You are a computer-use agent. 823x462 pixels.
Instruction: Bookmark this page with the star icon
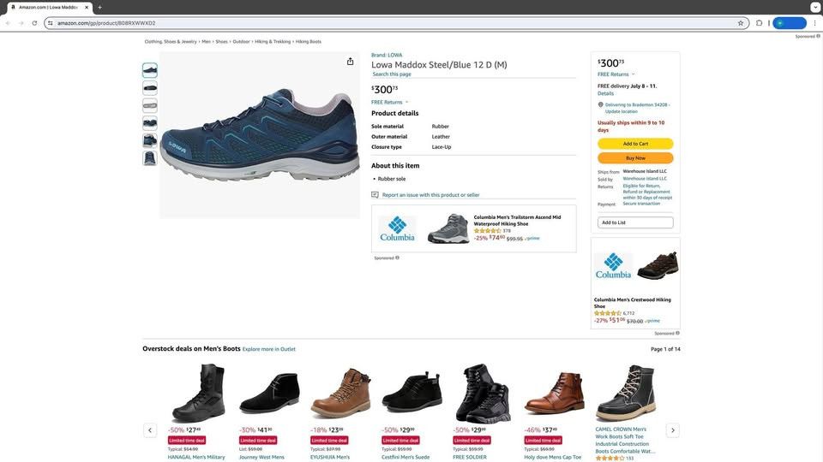(741, 23)
